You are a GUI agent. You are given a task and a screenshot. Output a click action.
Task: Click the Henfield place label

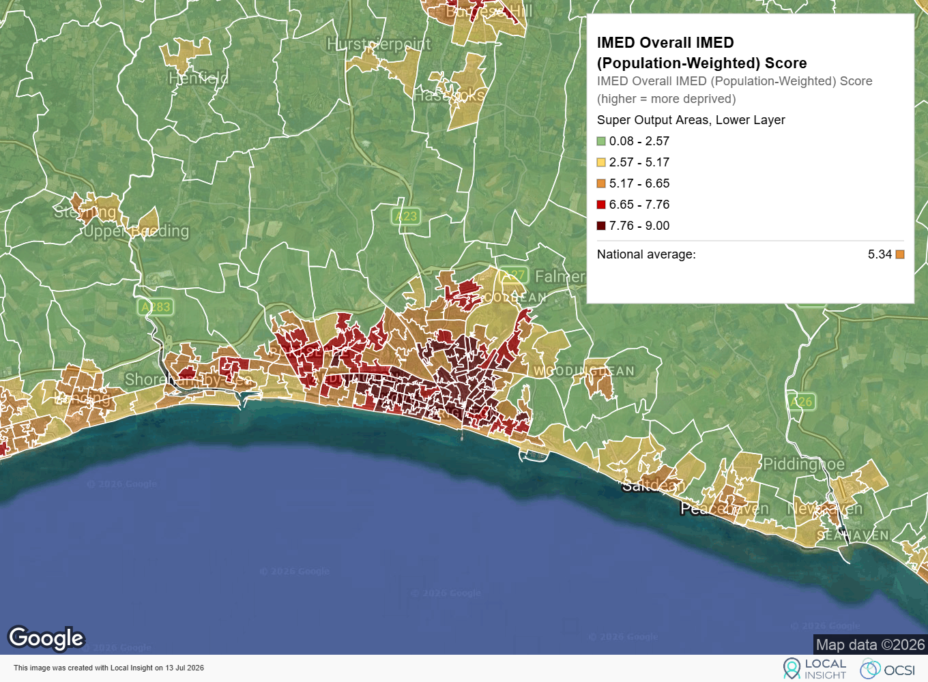click(x=199, y=78)
